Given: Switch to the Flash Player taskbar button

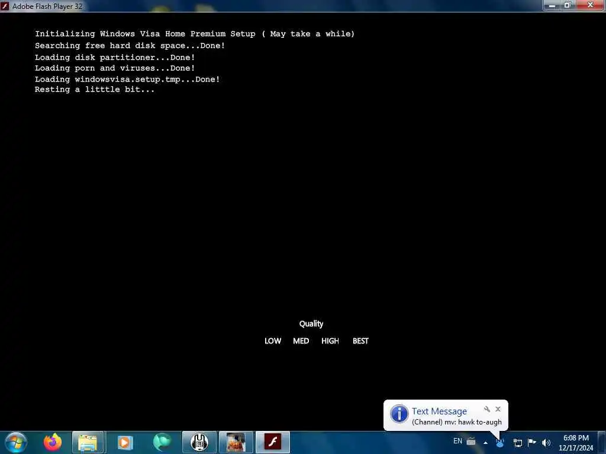Looking at the screenshot, I should 273,442.
